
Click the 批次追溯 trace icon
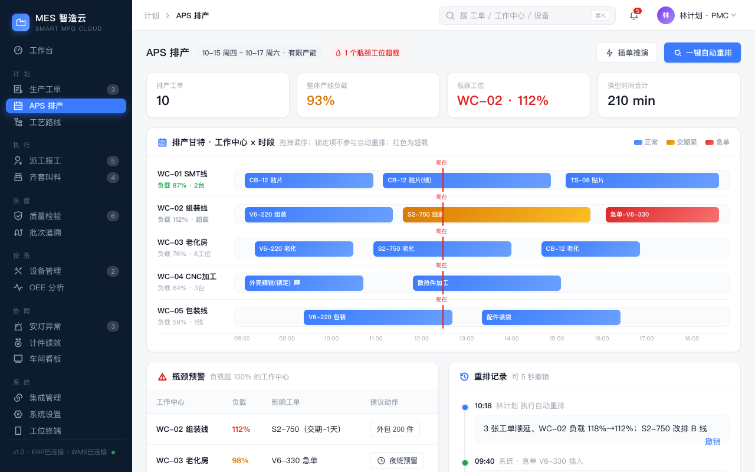point(18,232)
